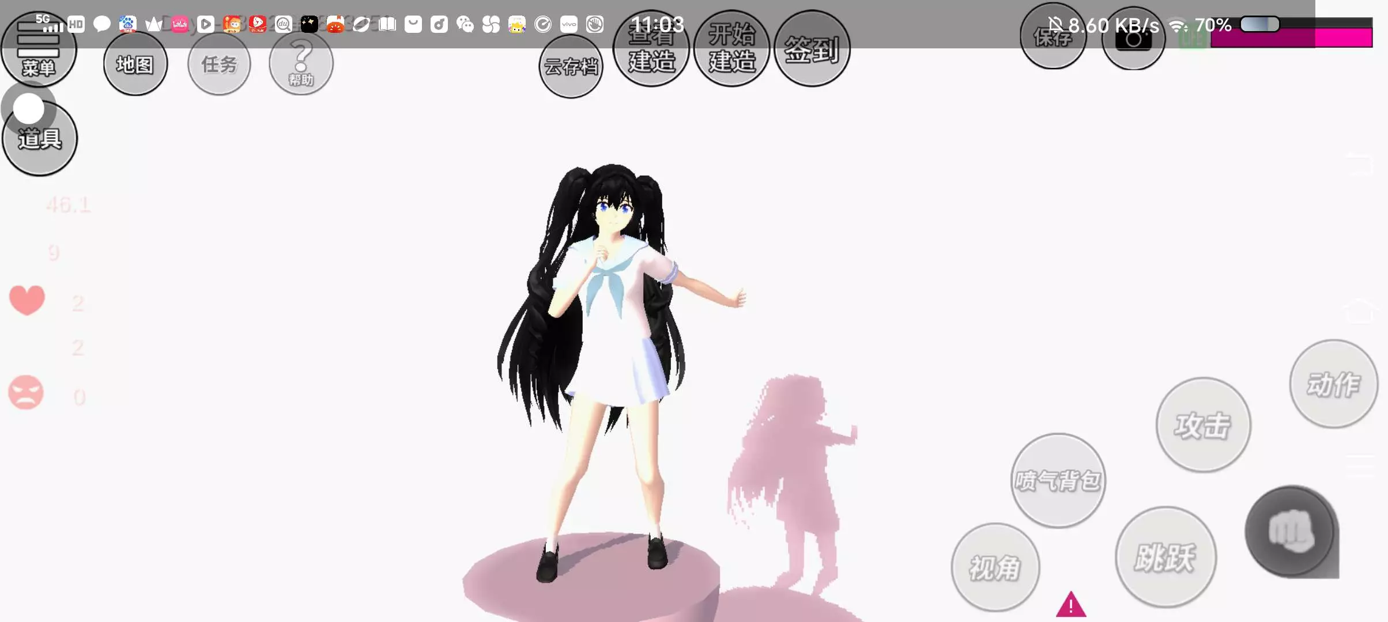Toggle the 喷气背包 jetpack button

[1058, 480]
